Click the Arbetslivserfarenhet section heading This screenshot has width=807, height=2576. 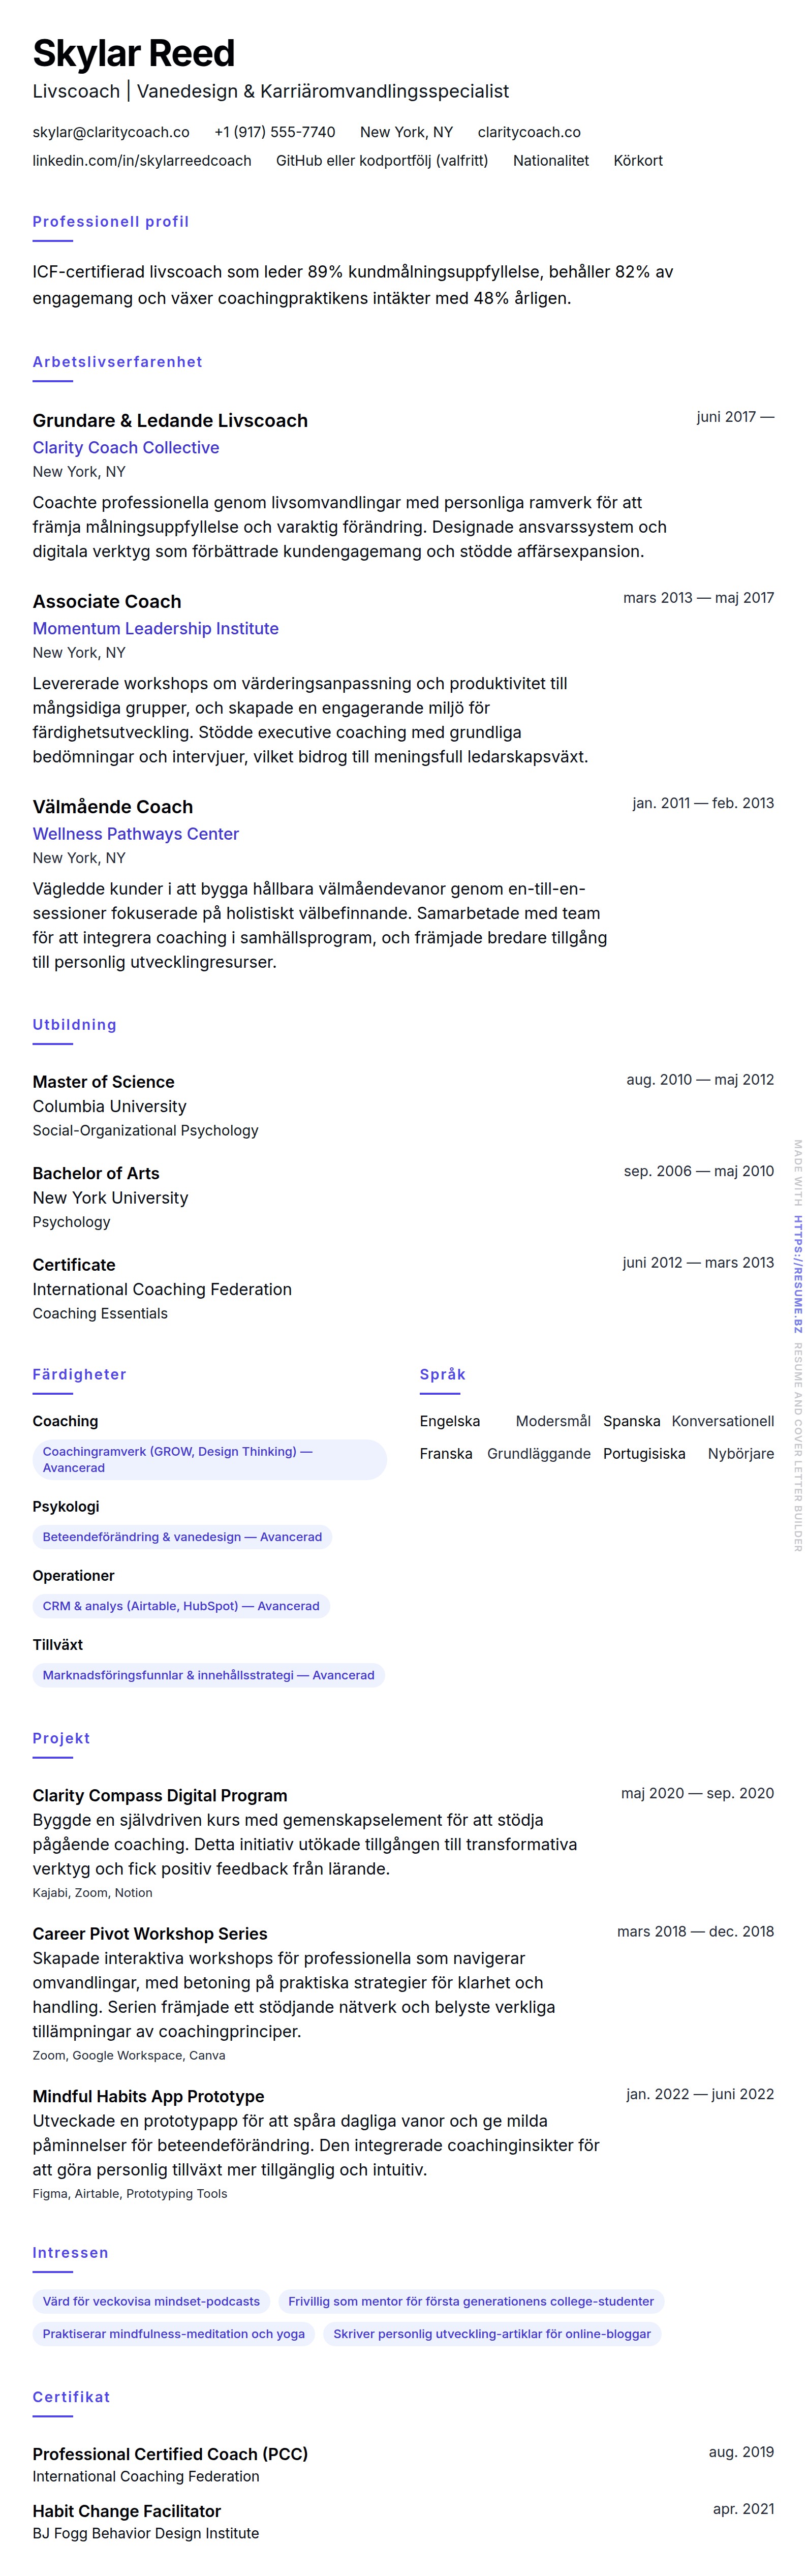coord(117,362)
